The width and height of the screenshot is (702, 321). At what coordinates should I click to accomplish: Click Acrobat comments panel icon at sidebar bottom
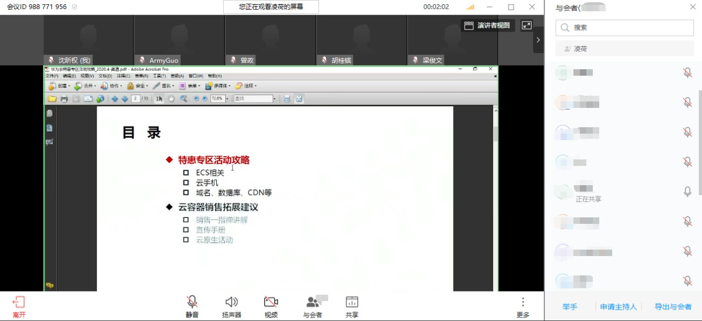pyautogui.click(x=49, y=286)
